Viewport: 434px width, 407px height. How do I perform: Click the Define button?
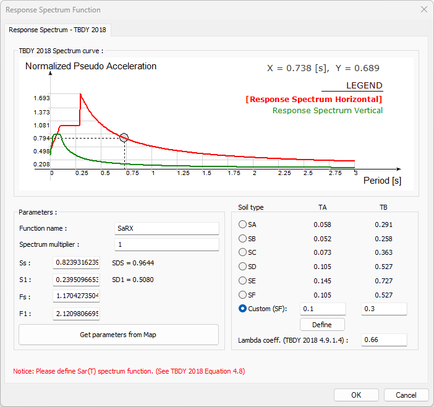click(x=322, y=325)
